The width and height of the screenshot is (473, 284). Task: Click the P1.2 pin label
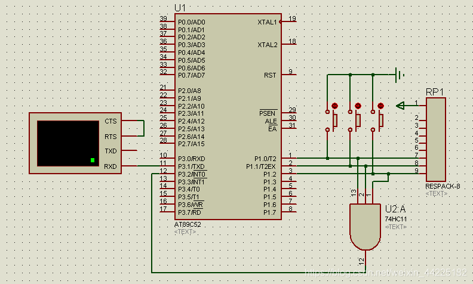270,174
